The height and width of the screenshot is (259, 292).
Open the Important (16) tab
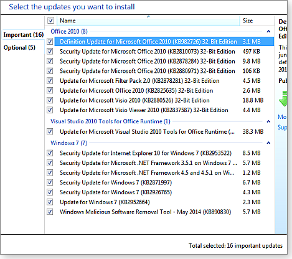point(24,35)
